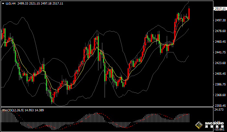Click the latest red candle at chart's right edge

pyautogui.click(x=189, y=13)
